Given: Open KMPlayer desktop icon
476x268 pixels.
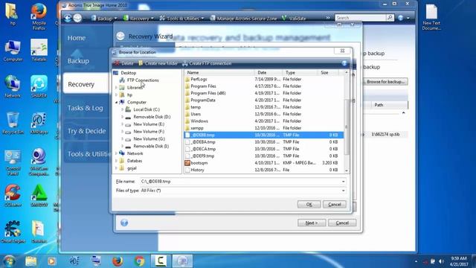Looking at the screenshot, I should point(39,123).
